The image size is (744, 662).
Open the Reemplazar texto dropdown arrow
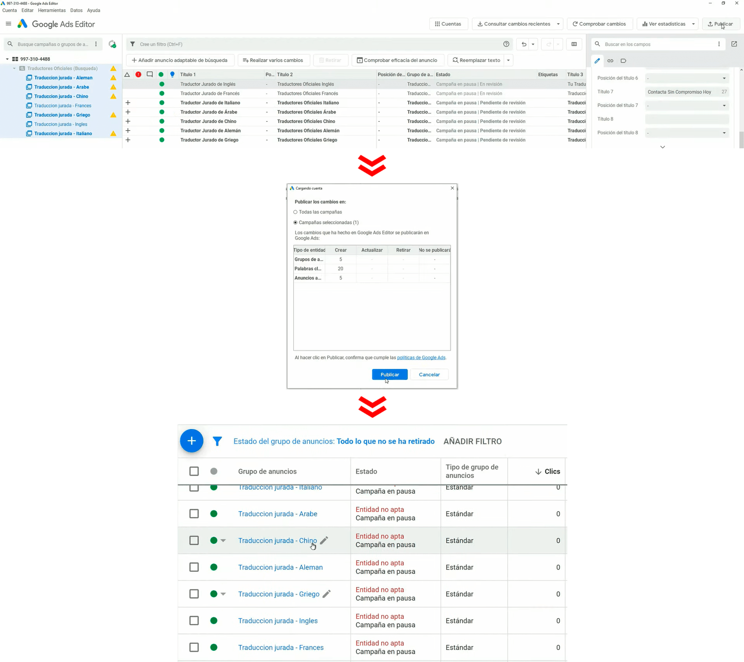[508, 60]
